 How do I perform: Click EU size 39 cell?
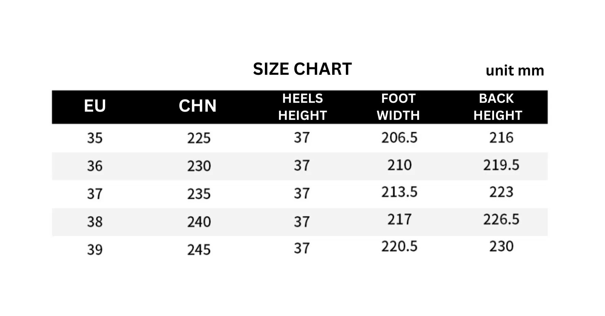click(95, 250)
